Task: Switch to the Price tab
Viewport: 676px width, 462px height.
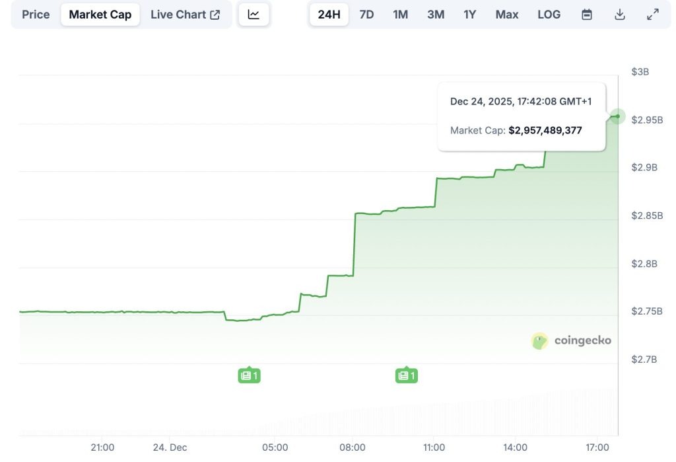Action: coord(34,14)
